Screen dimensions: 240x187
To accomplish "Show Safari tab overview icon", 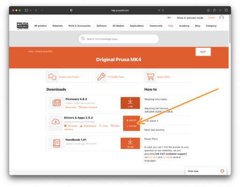I will tap(226, 10).
